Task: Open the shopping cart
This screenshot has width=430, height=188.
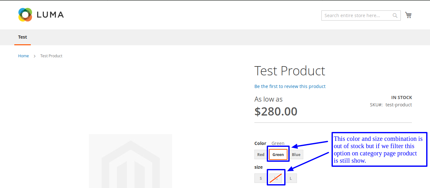Action: coord(408,15)
